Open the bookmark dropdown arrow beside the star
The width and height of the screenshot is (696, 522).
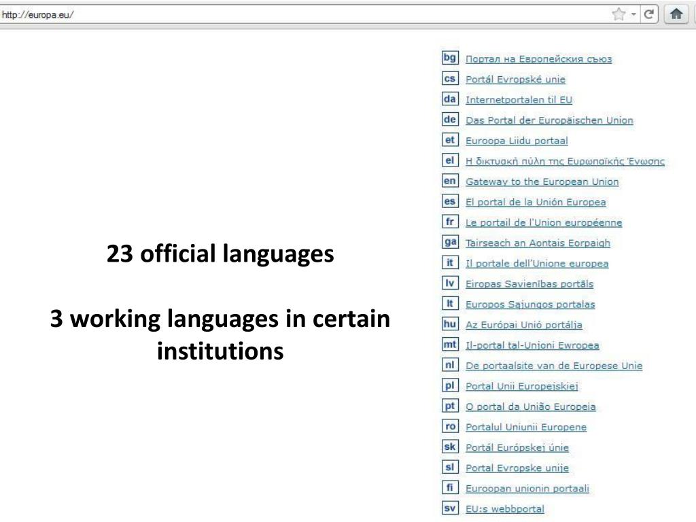click(633, 14)
